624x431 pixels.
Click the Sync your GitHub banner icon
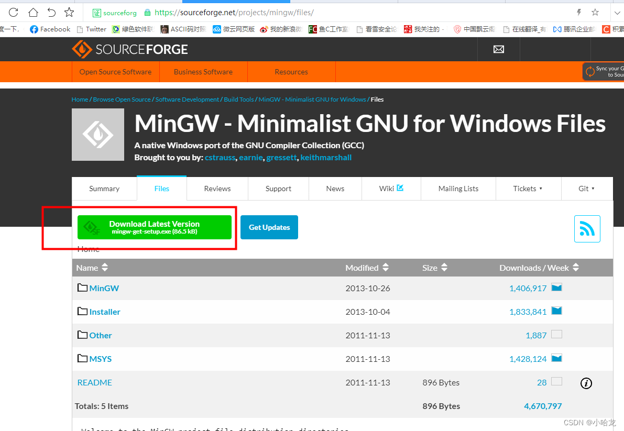pos(590,72)
